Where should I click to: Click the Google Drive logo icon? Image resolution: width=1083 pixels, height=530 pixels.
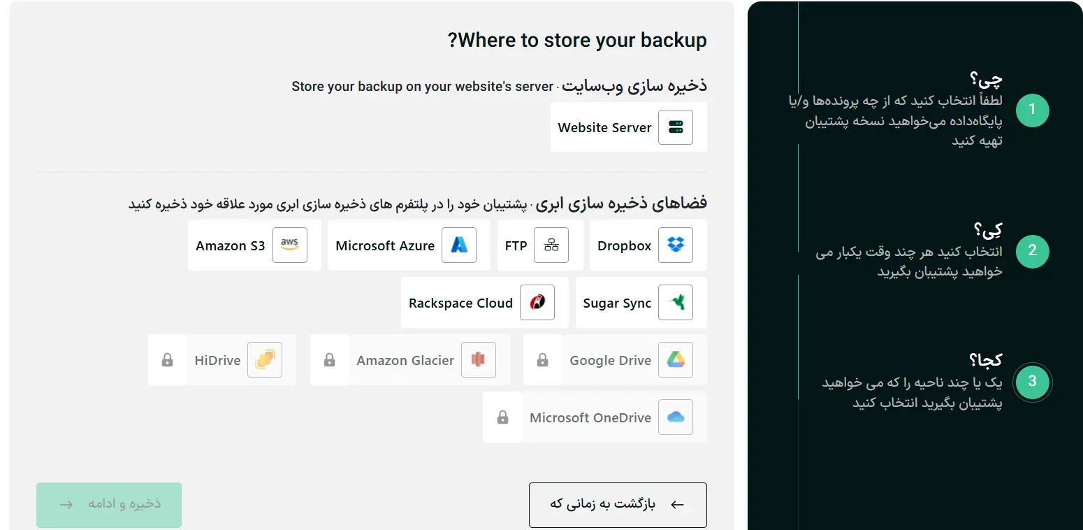tap(676, 360)
